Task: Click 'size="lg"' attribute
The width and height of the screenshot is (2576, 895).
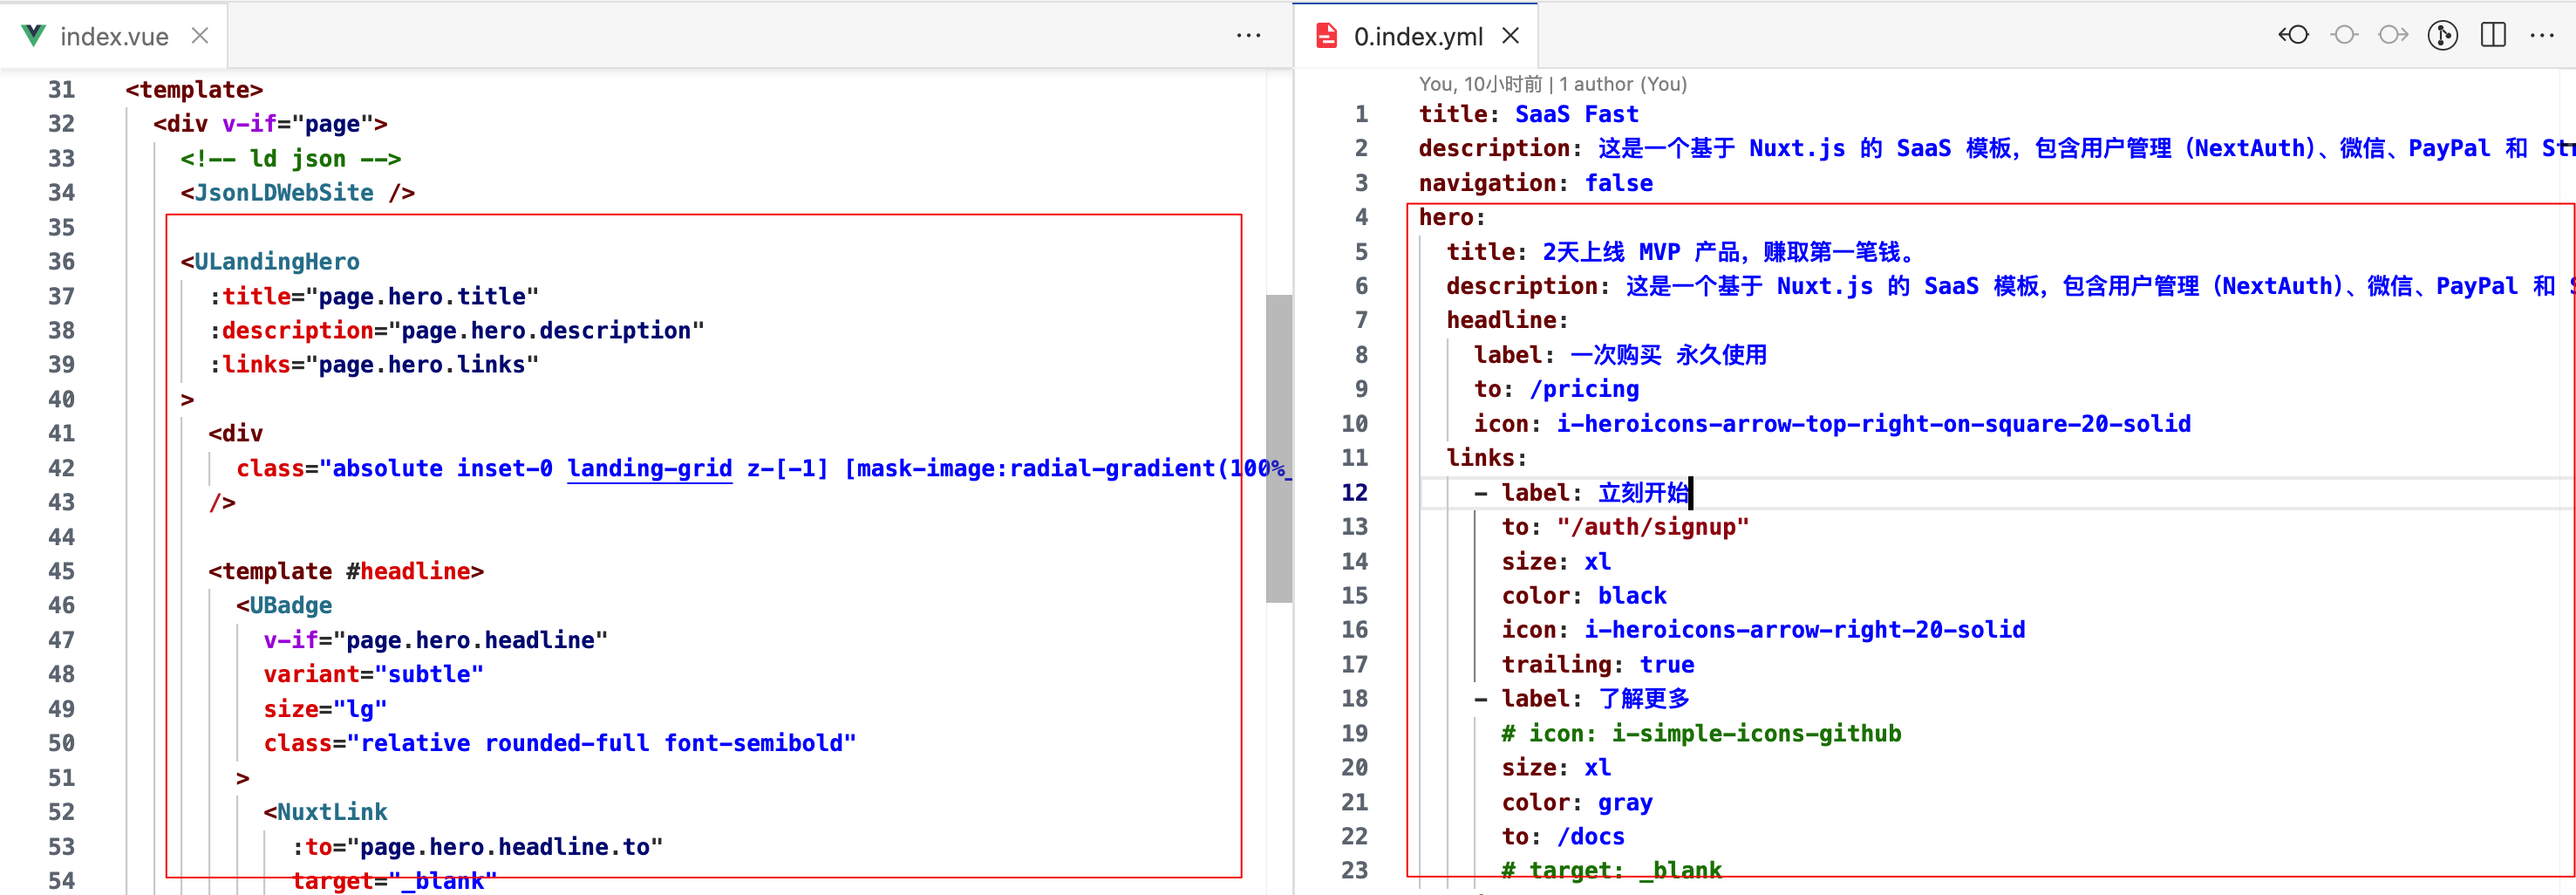Action: tap(325, 709)
